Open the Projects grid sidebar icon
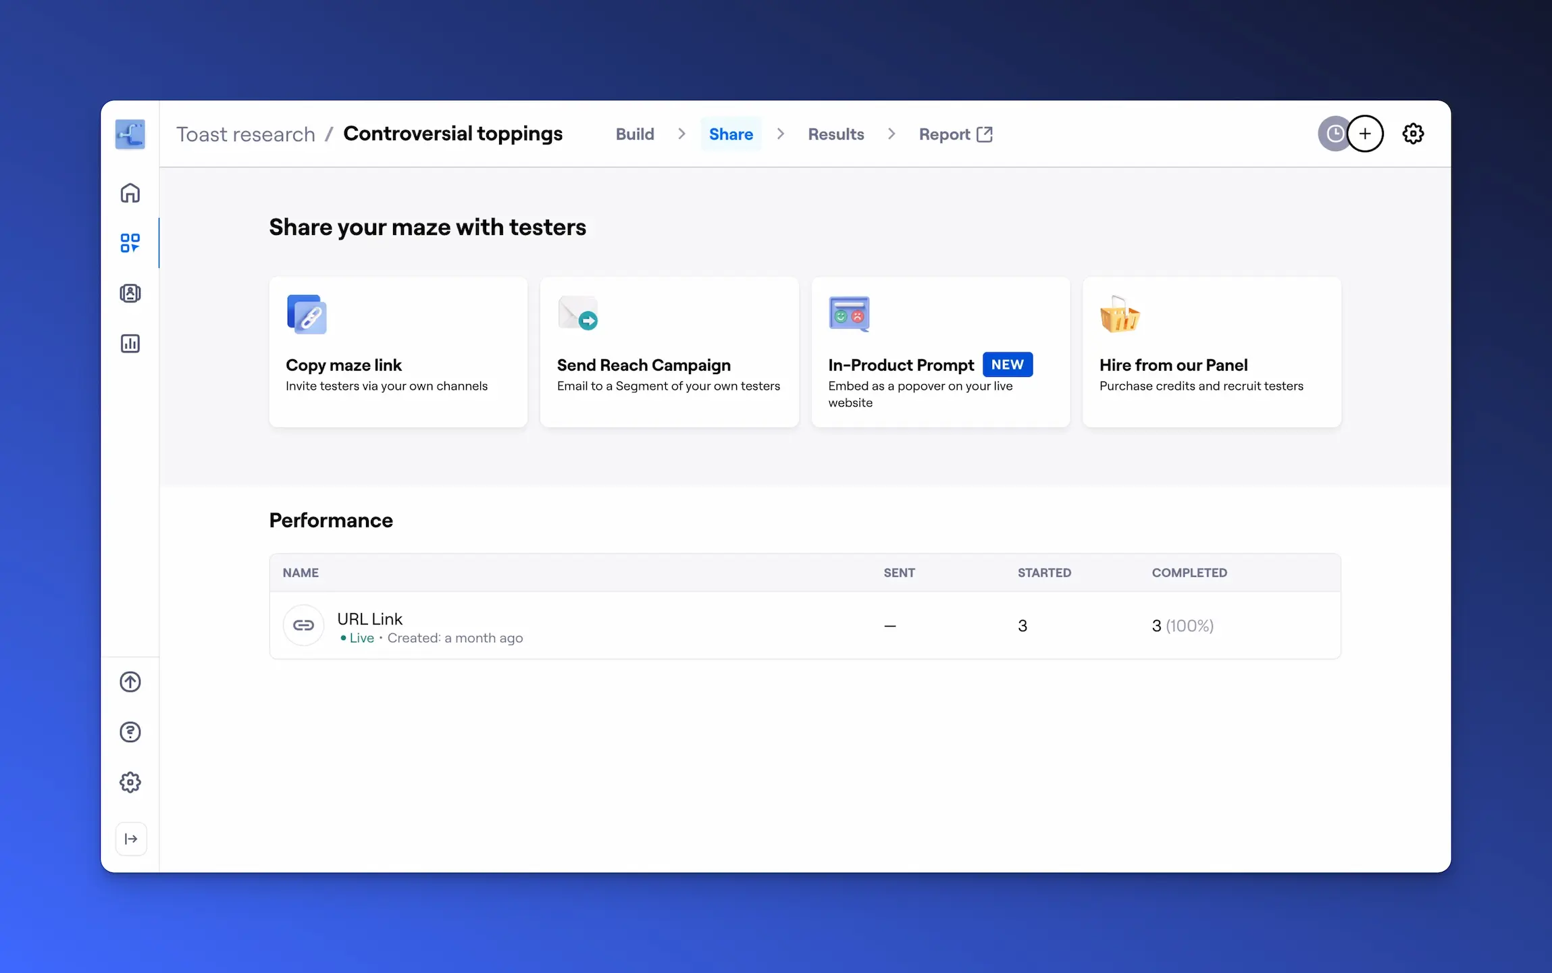 pyautogui.click(x=130, y=243)
